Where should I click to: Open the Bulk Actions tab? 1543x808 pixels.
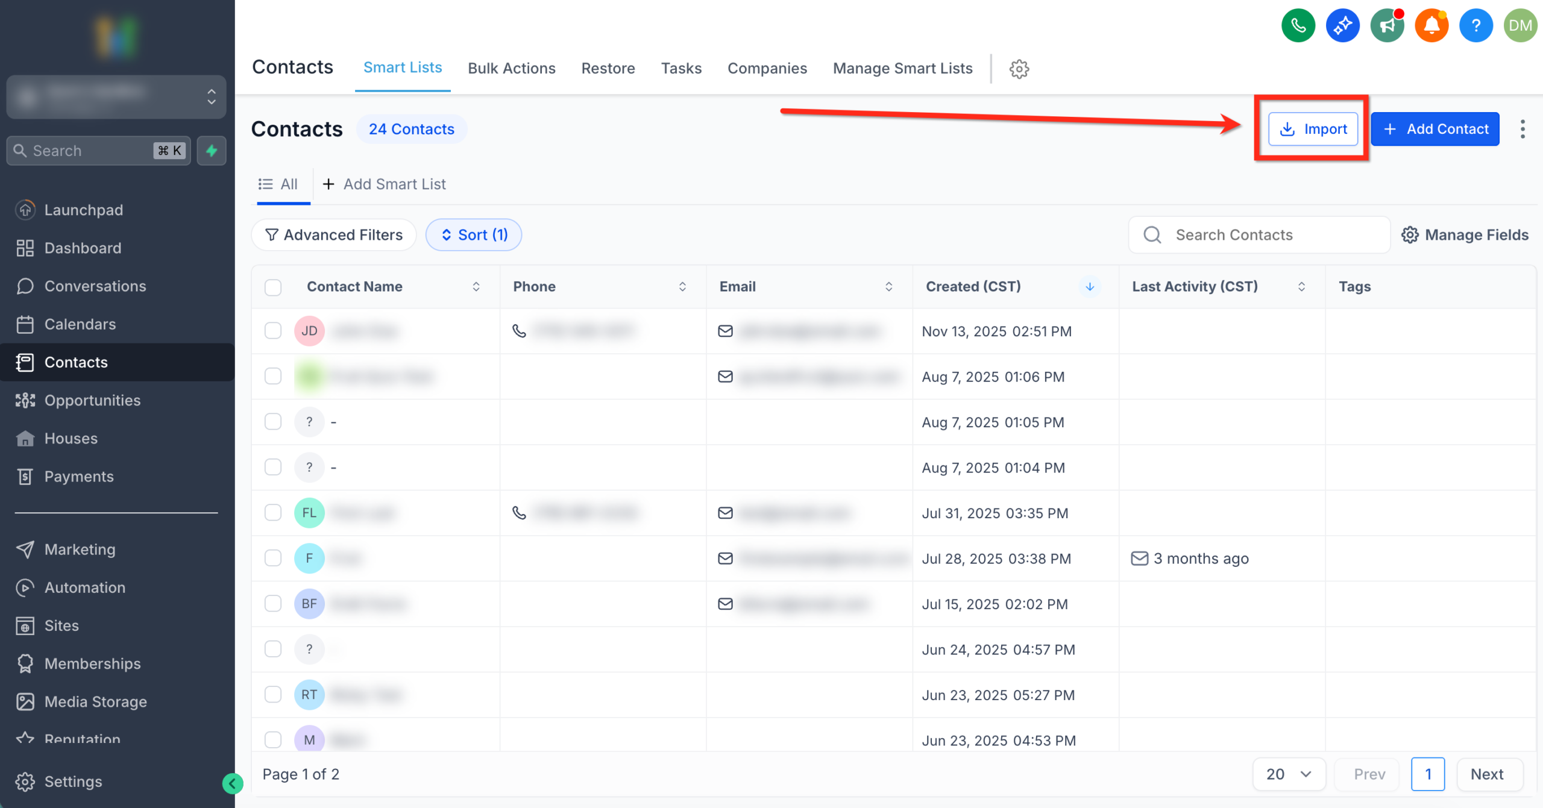[511, 68]
